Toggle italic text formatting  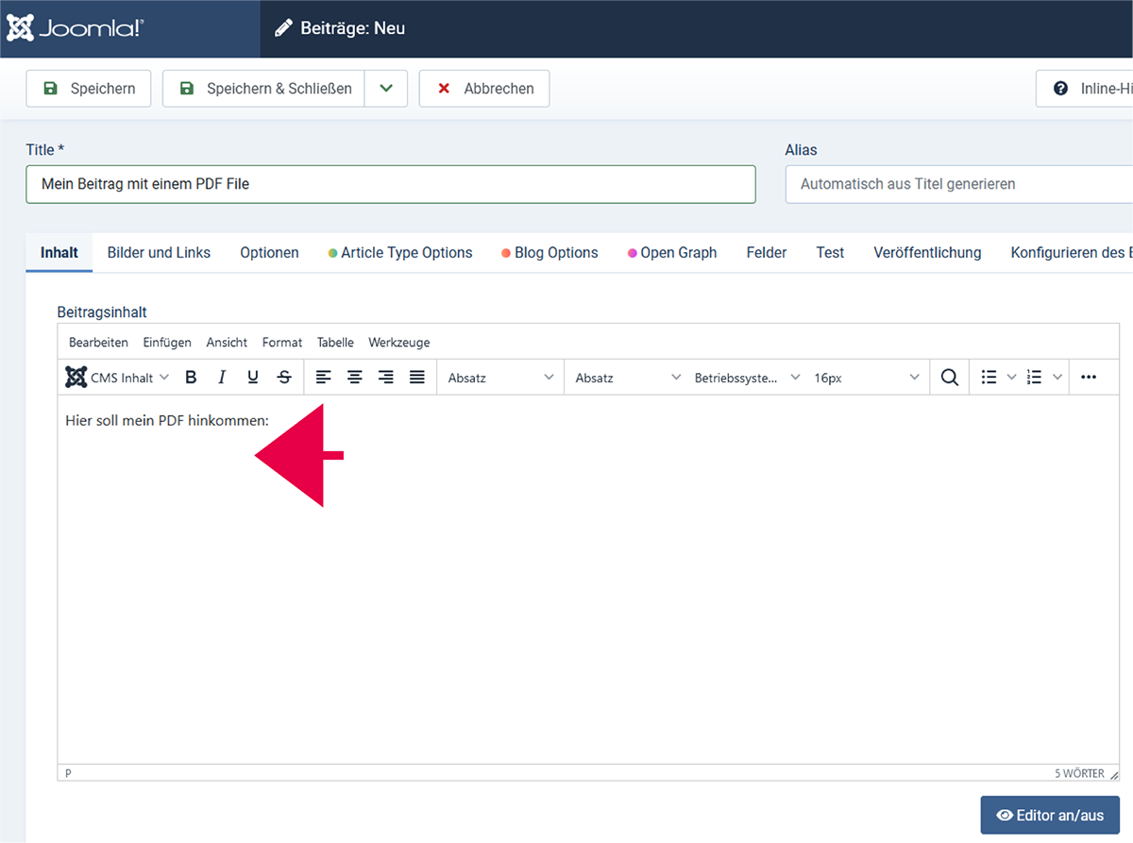pyautogui.click(x=222, y=378)
